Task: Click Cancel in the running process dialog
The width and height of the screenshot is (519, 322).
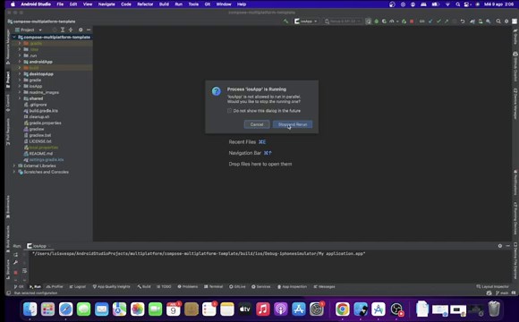Action: (x=257, y=124)
